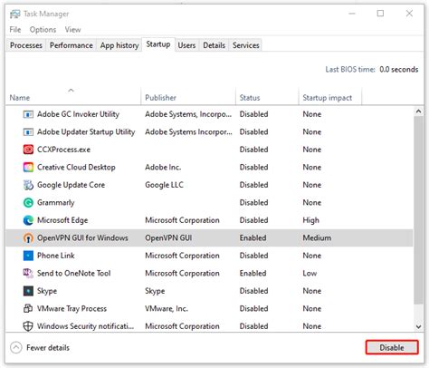Select the VMware Tray Process name
The width and height of the screenshot is (429, 368).
point(71,308)
